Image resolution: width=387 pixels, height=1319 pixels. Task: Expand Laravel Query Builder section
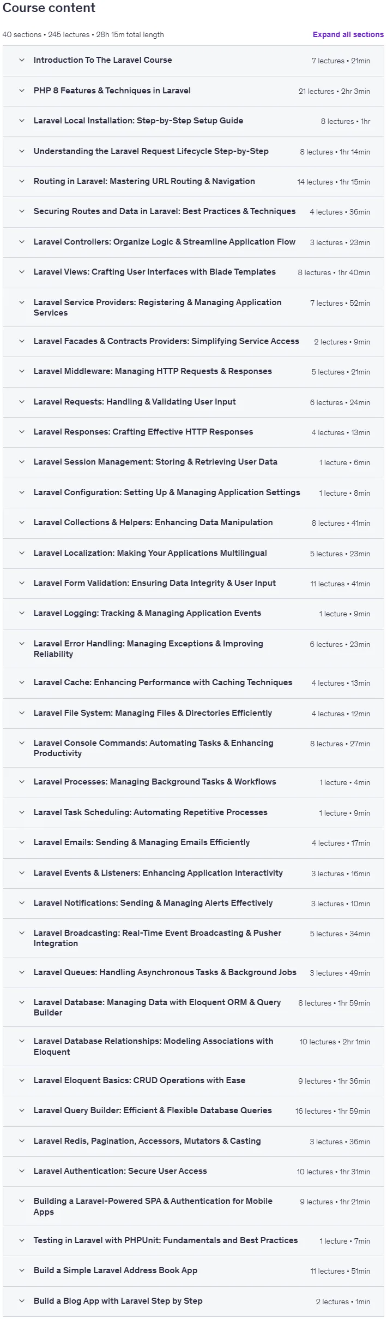click(193, 1111)
